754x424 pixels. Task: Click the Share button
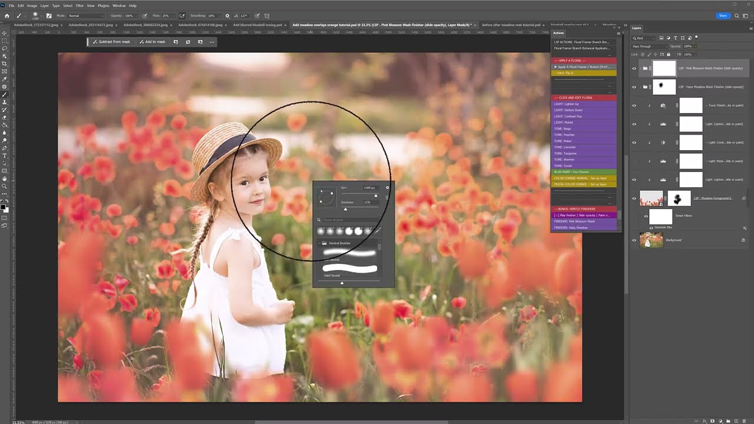(723, 15)
